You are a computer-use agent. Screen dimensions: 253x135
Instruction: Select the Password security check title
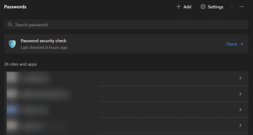[43, 41]
